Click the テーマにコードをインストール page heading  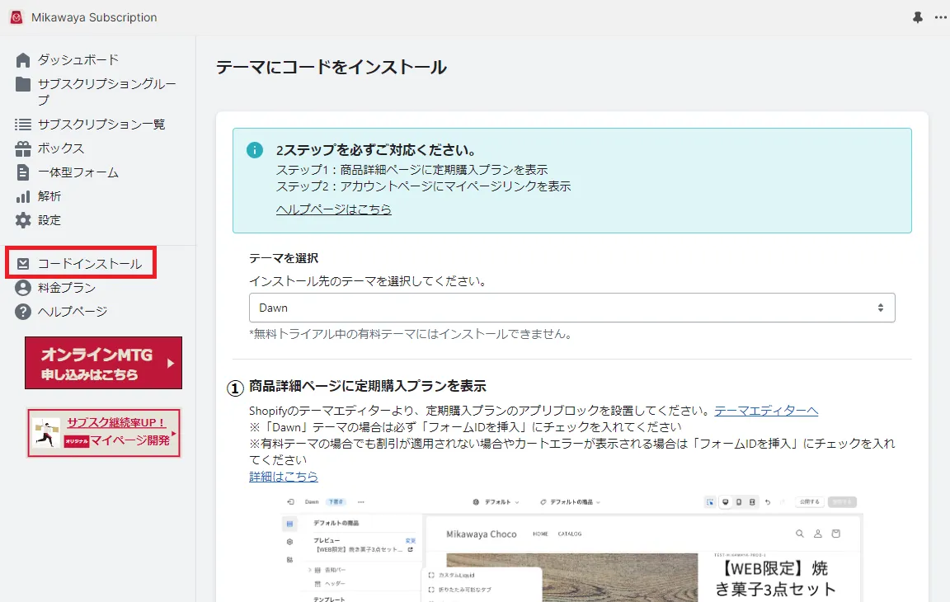[x=331, y=68]
